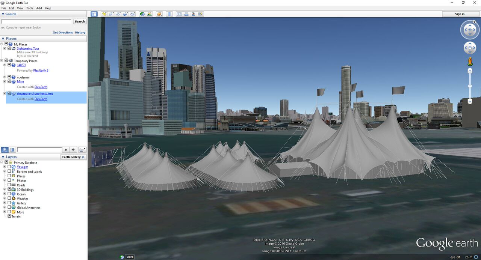
Task: Click the Sign in button
Action: 460,14
